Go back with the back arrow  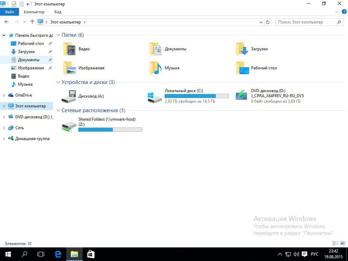pos(6,22)
